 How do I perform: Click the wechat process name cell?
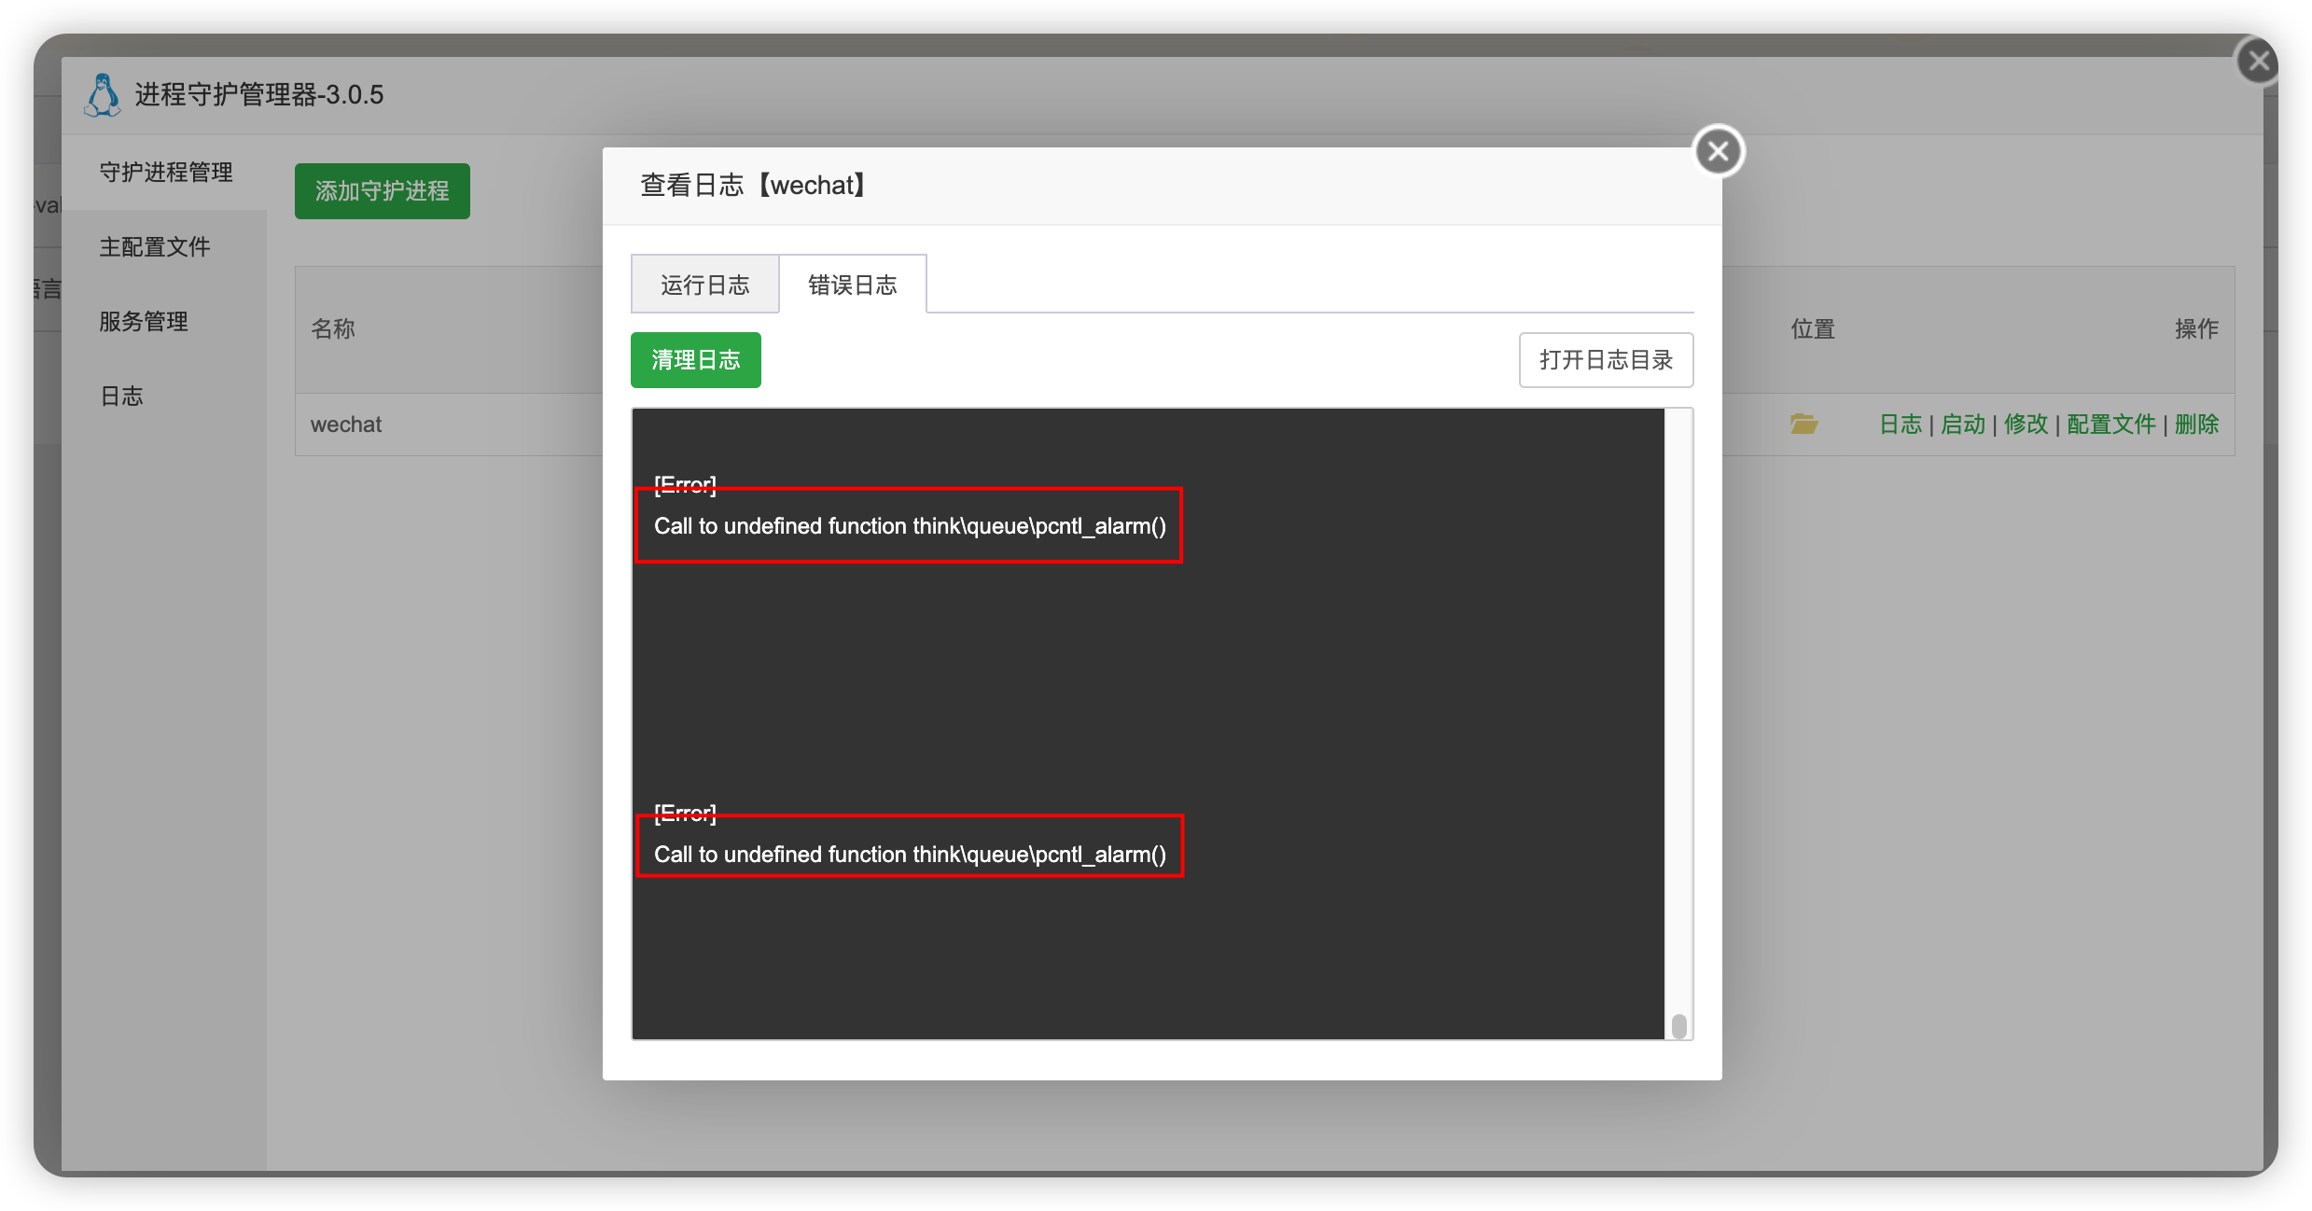(346, 425)
